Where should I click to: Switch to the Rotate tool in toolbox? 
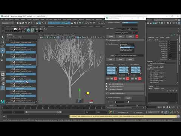point(3,55)
